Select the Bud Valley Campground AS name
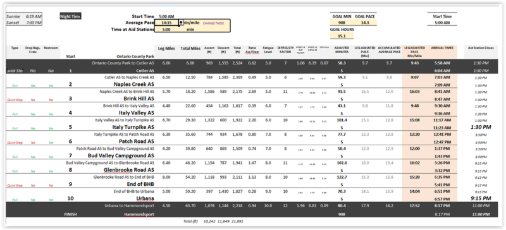 pyautogui.click(x=121, y=155)
